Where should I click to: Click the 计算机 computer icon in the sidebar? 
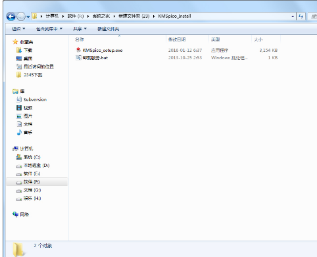(15, 149)
